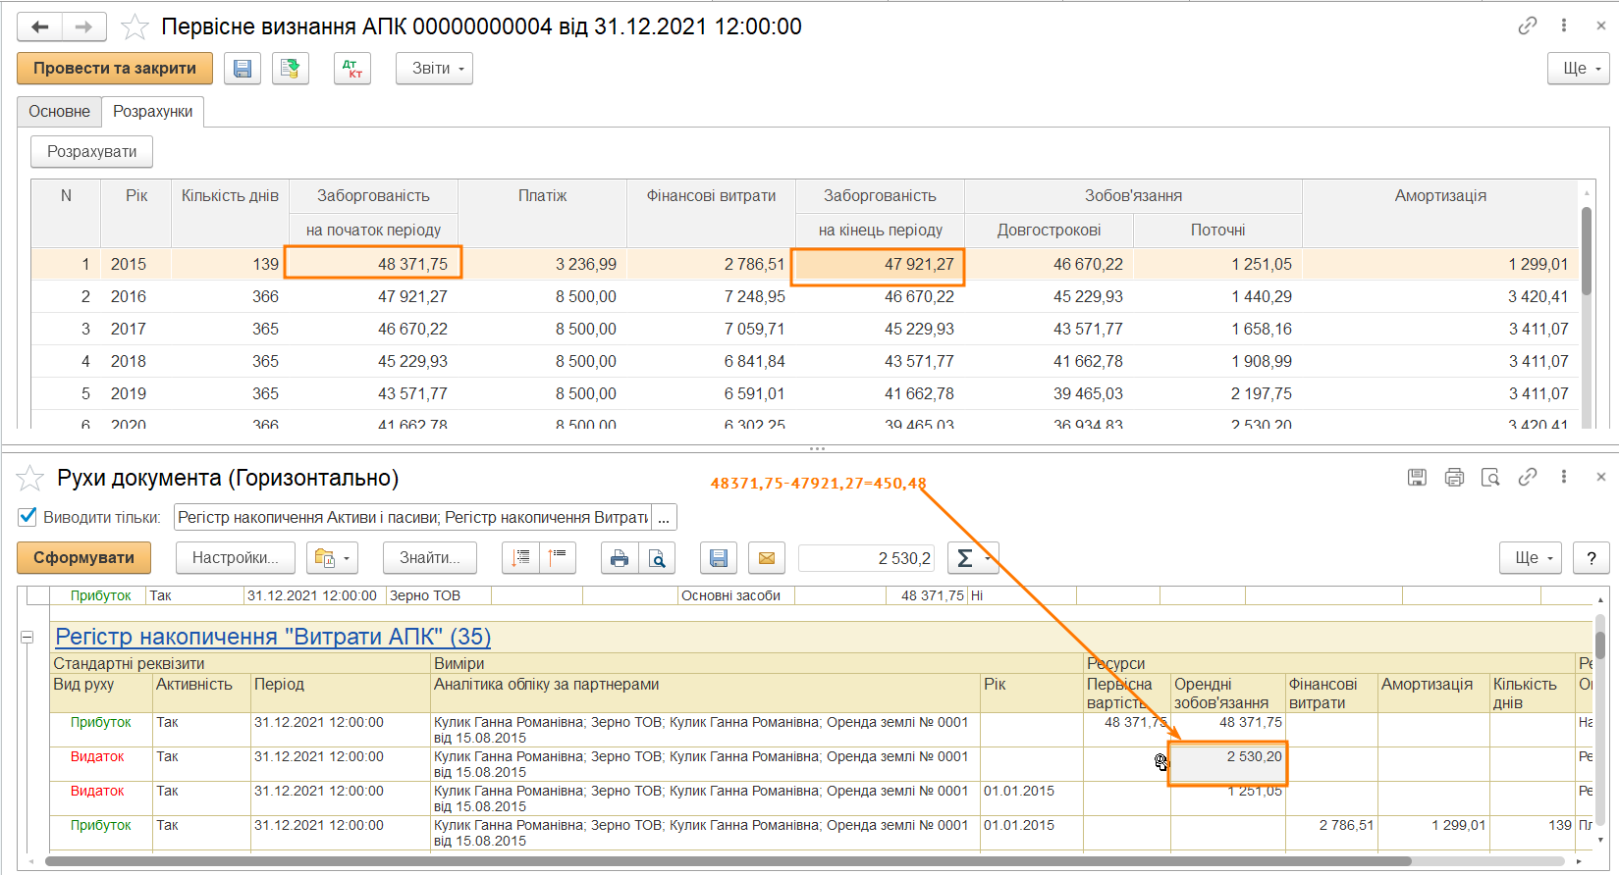
Task: Open 'Регістр накопичення Витрати АПК' link
Action: click(x=272, y=637)
